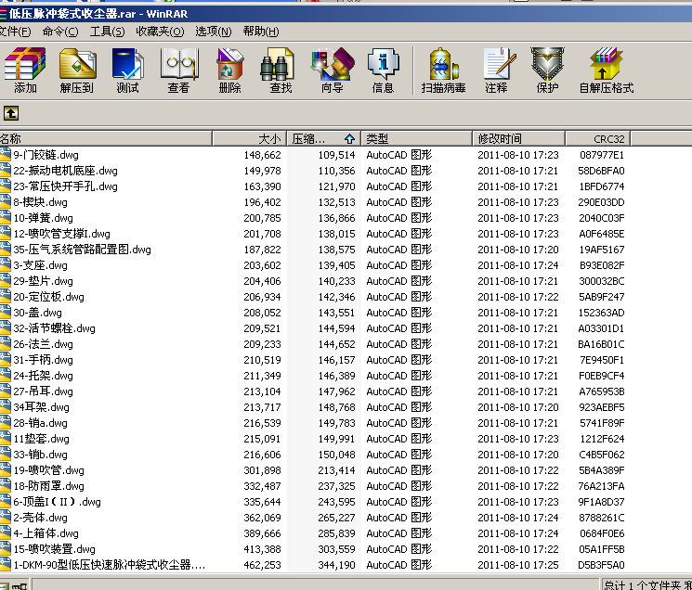Click size value 462,253
The width and height of the screenshot is (692, 590).
tap(262, 565)
